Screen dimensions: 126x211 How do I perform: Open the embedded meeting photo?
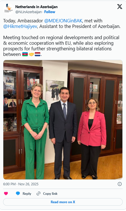click(63, 120)
